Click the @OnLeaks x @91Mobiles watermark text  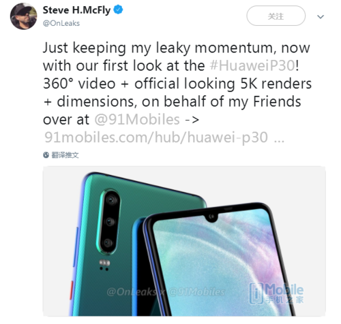click(x=166, y=292)
